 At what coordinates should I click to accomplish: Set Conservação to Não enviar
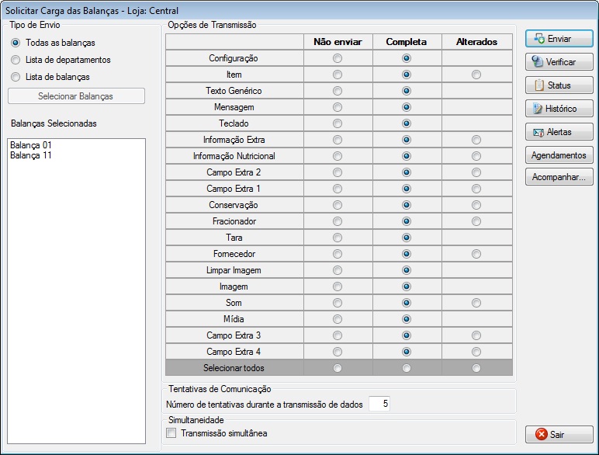(x=338, y=205)
